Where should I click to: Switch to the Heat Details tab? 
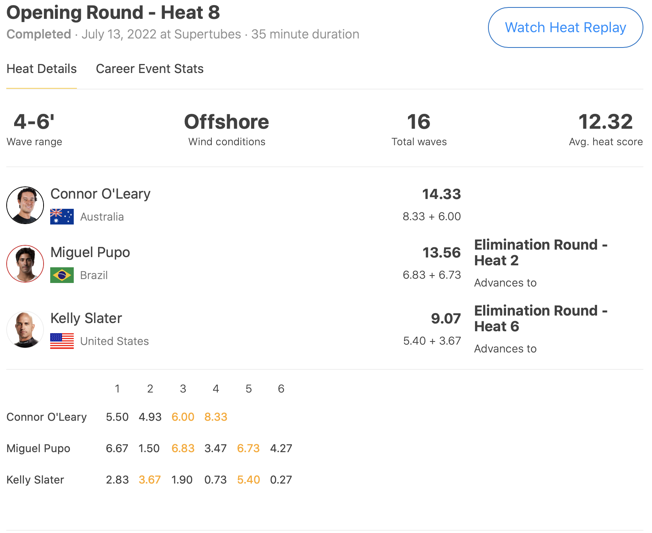tap(42, 69)
